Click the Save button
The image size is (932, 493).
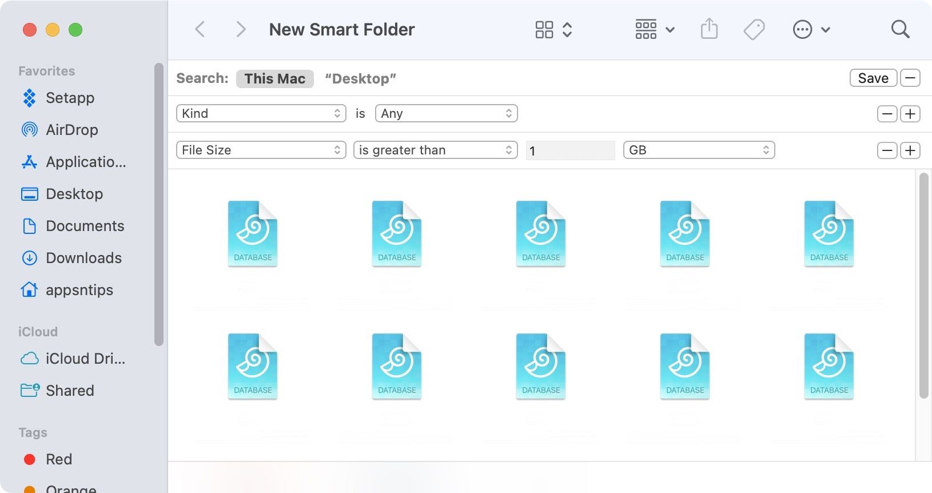click(873, 78)
